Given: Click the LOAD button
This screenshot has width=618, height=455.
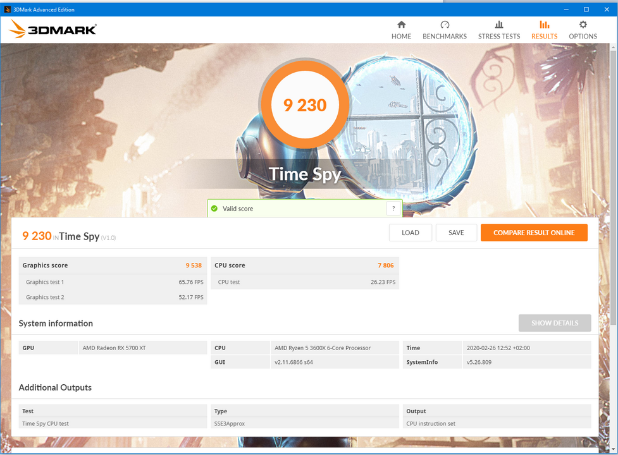Looking at the screenshot, I should [x=411, y=233].
